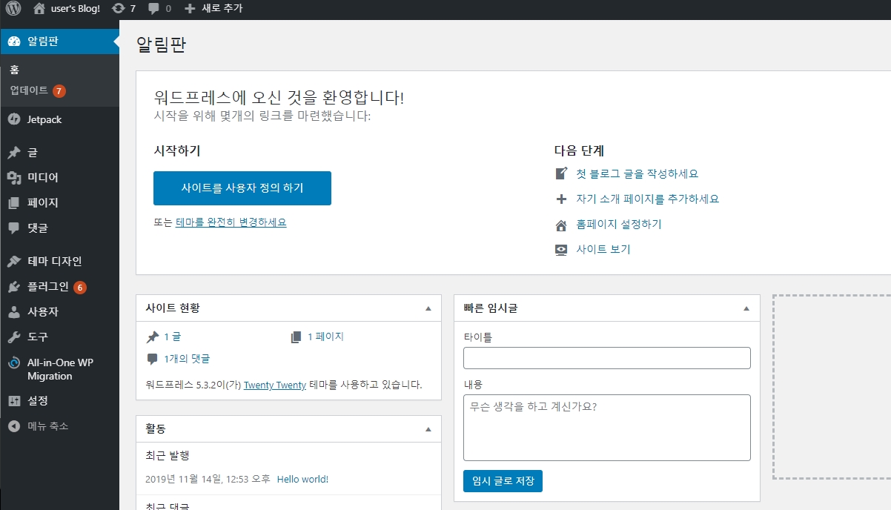
Task: Click the house icon beside 홈페이지 설정하기
Action: point(561,225)
